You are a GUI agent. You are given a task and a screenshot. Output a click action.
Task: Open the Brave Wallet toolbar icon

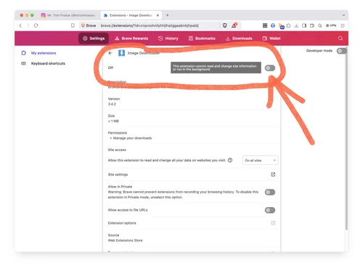[x=312, y=25]
